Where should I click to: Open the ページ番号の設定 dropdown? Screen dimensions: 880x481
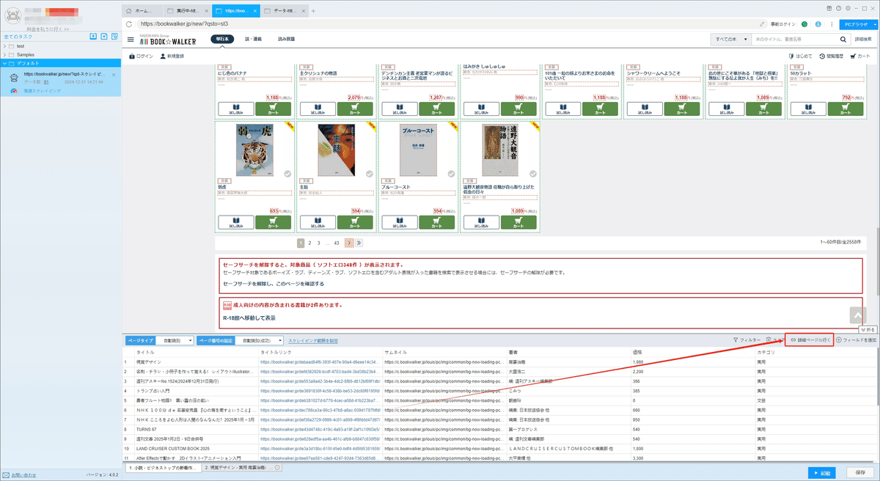[x=260, y=340]
